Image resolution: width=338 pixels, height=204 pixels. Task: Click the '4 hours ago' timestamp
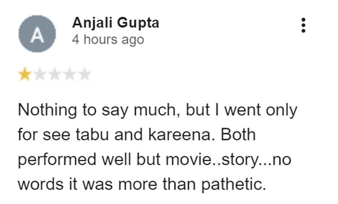(108, 39)
